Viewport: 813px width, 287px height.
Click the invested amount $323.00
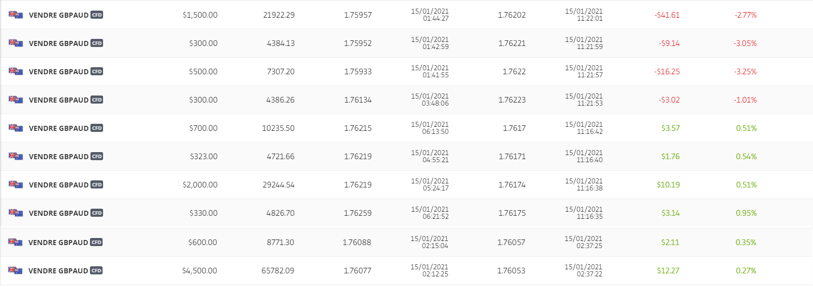click(204, 156)
